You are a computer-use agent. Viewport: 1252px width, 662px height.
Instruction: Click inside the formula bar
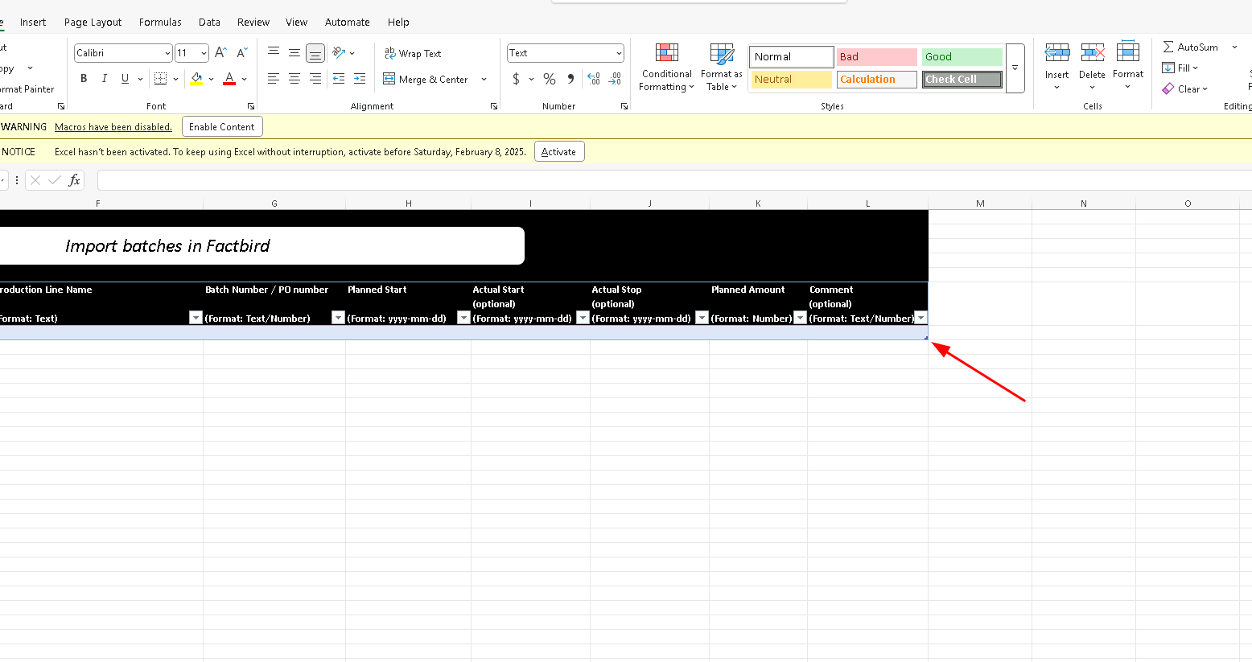click(674, 180)
